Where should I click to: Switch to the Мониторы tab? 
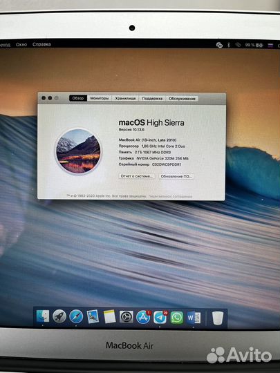click(x=100, y=98)
